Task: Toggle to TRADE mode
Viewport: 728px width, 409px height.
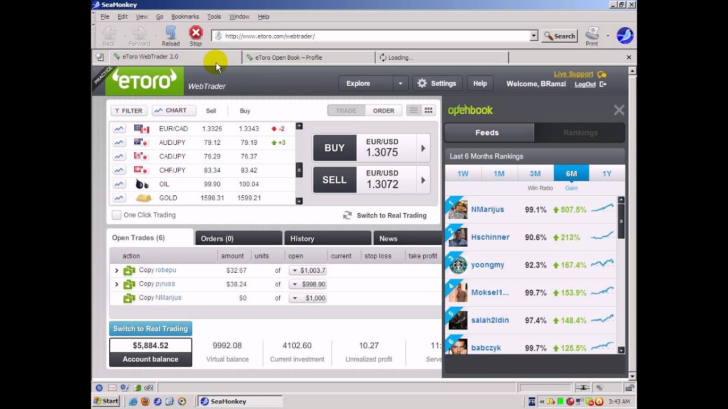Action: click(x=346, y=111)
